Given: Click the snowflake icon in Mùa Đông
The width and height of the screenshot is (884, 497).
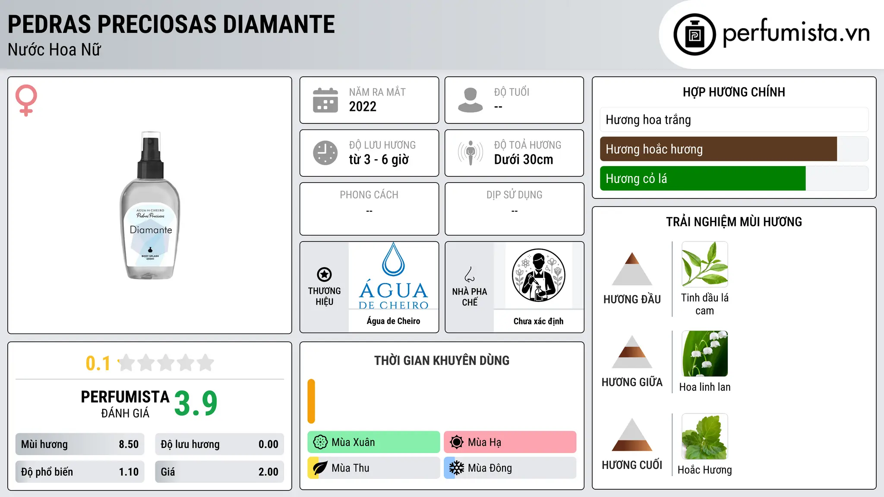Looking at the screenshot, I should point(457,468).
